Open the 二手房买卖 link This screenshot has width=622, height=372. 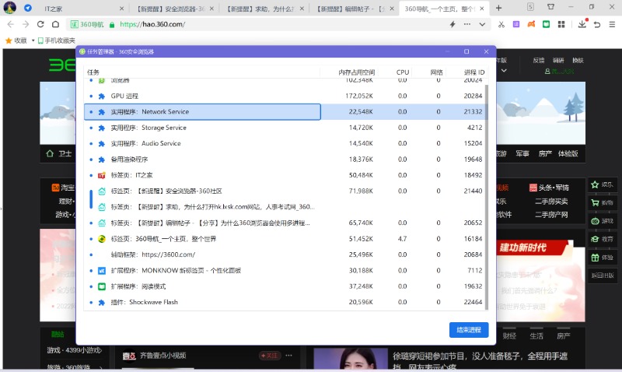point(551,202)
